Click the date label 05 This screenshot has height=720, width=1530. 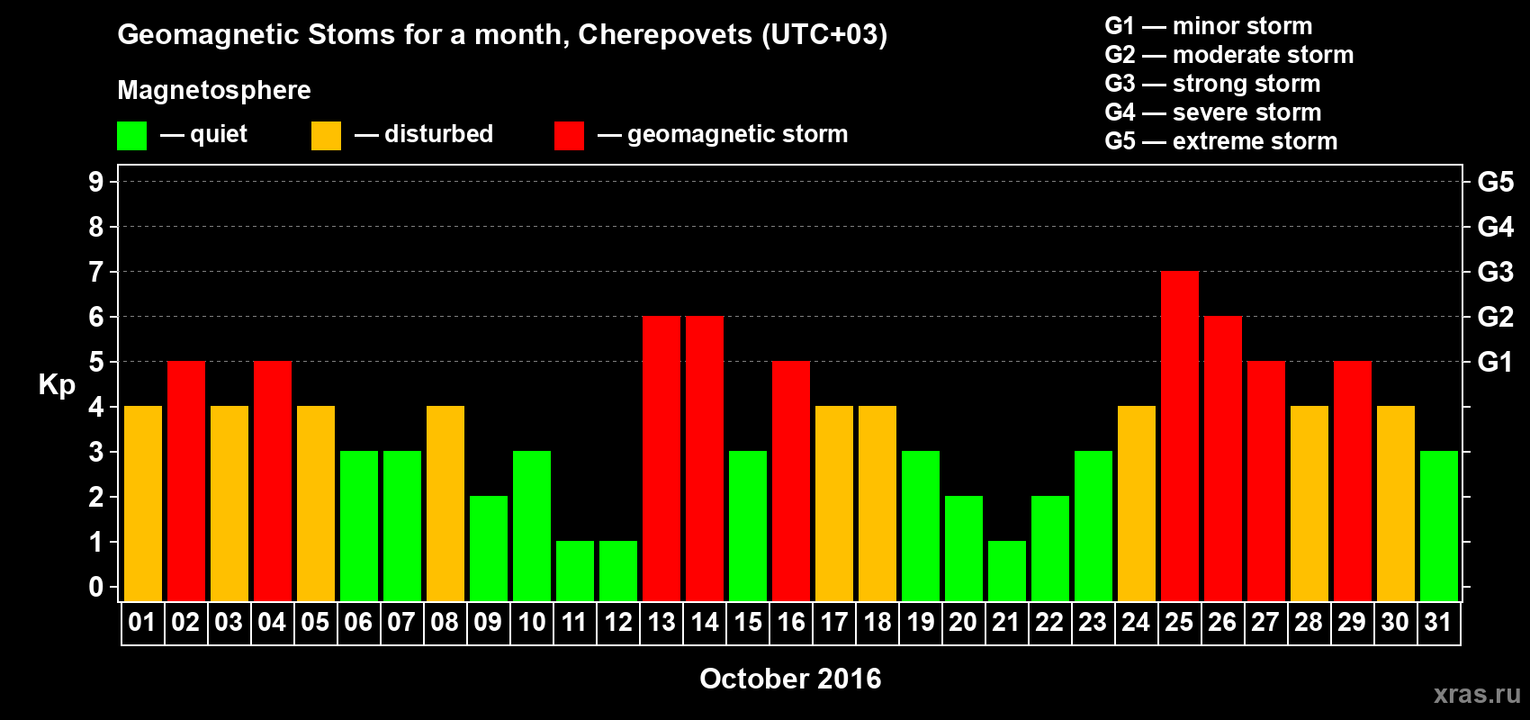(x=315, y=622)
